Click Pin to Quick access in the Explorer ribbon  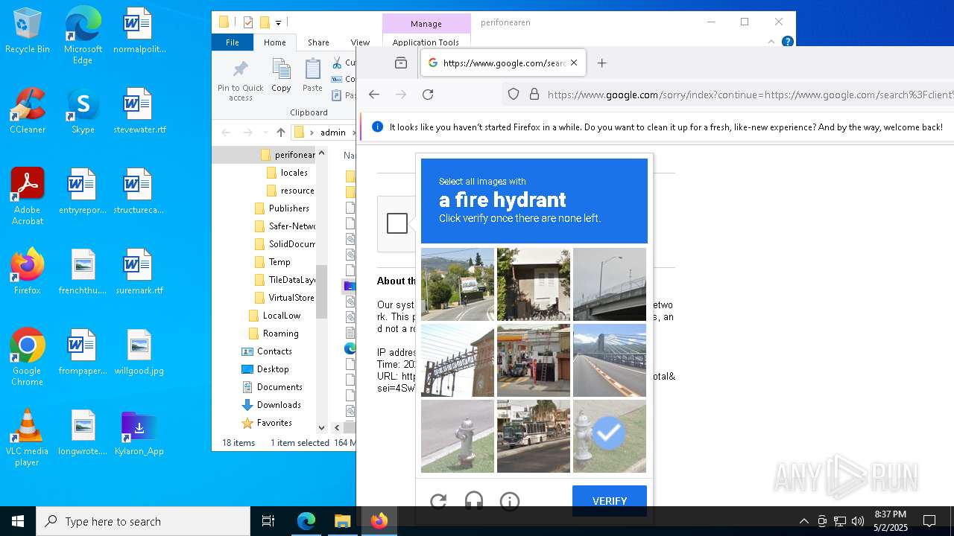pyautogui.click(x=240, y=80)
